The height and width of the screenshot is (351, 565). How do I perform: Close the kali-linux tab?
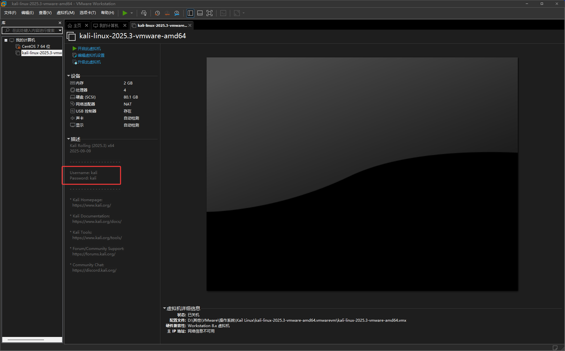pos(190,26)
